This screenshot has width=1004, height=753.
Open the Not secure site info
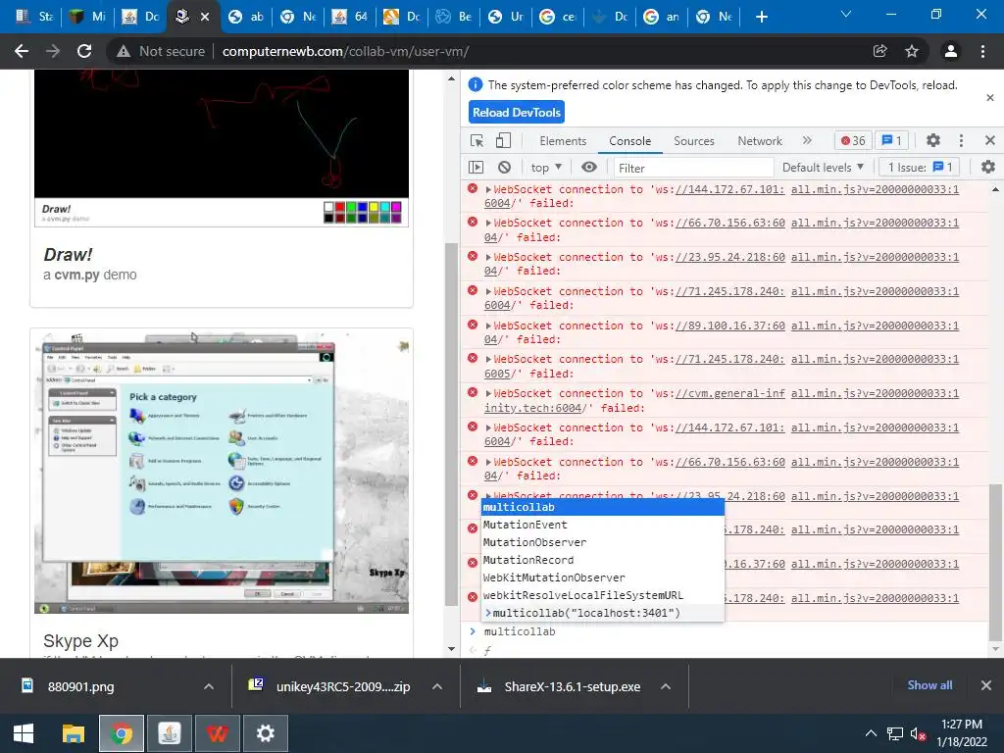pos(161,51)
